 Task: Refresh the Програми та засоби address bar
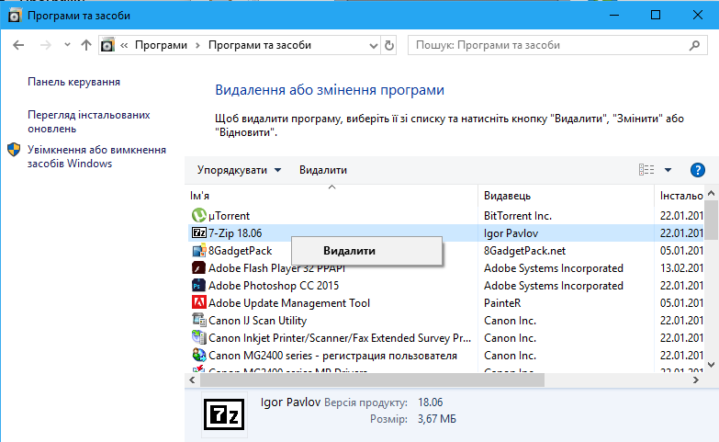coord(388,45)
